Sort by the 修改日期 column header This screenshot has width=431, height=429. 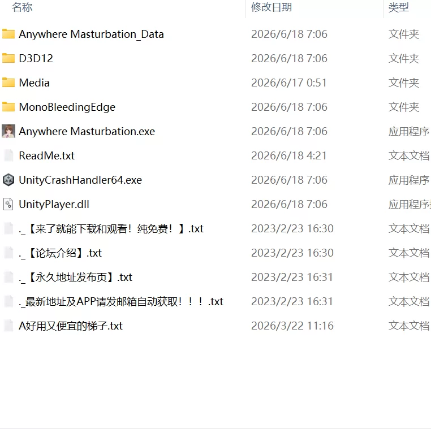pyautogui.click(x=271, y=7)
